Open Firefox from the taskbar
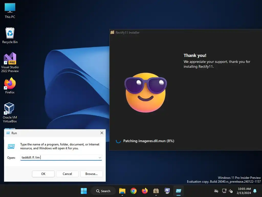 click(145, 191)
